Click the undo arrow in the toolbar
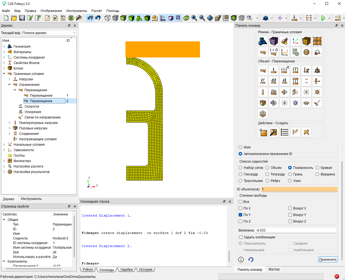The width and height of the screenshot is (345, 280). (98, 18)
